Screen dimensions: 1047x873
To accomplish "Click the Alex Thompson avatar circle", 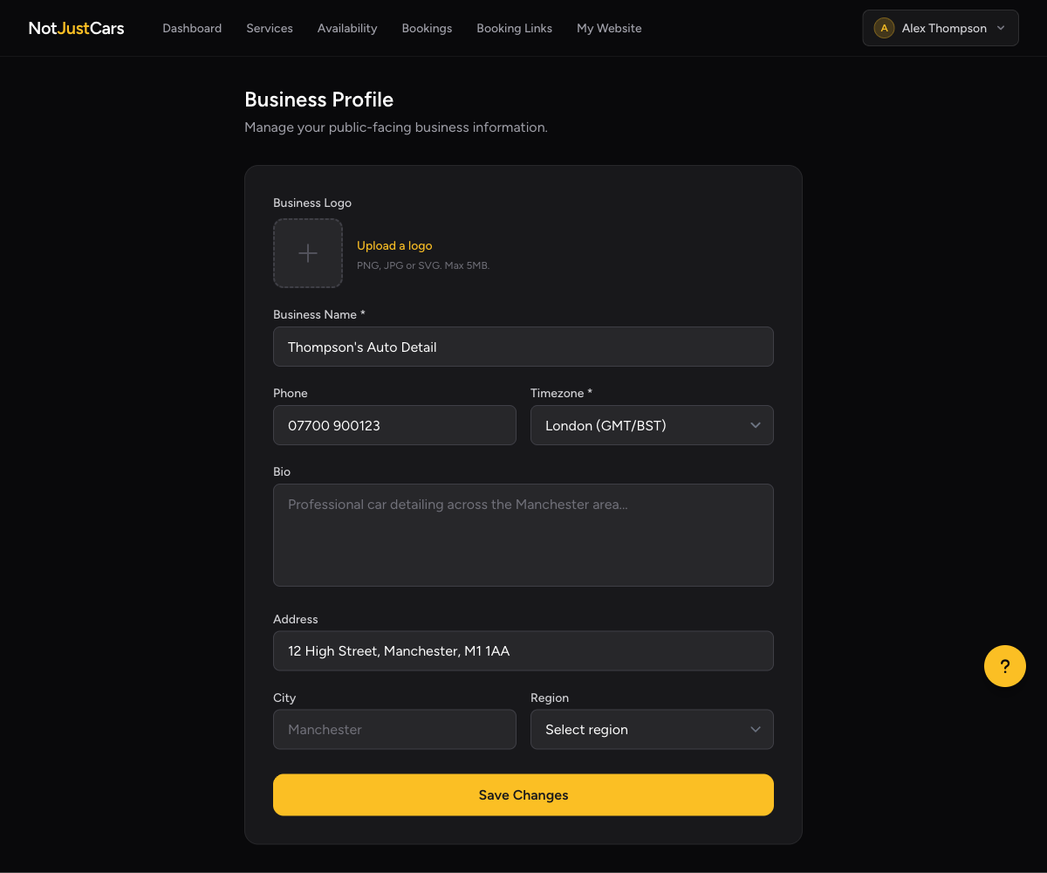I will click(884, 28).
